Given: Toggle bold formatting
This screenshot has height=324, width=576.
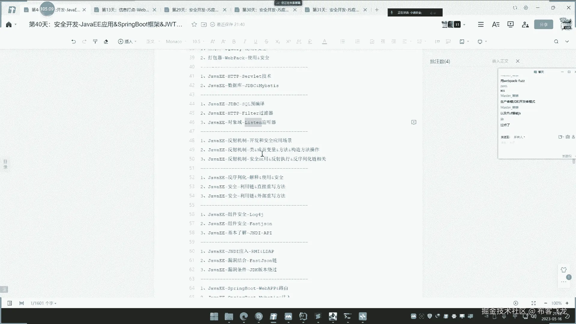Looking at the screenshot, I should [234, 41].
